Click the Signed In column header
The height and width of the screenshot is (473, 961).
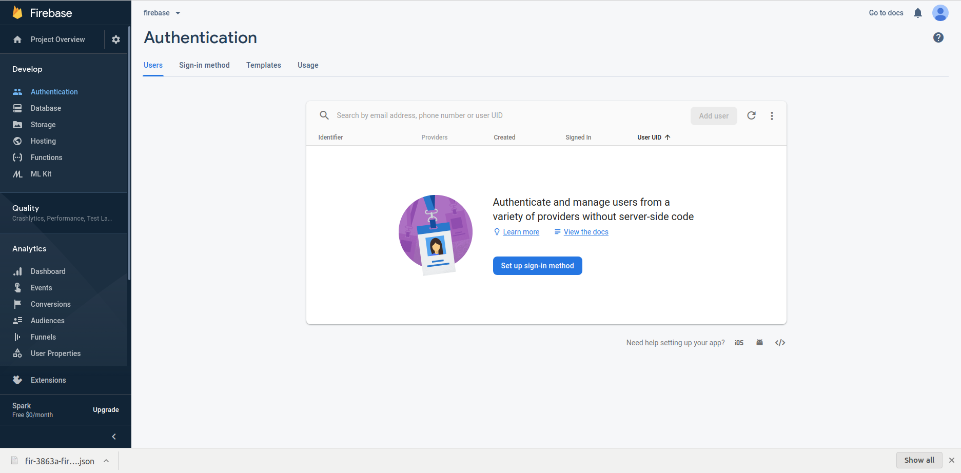[x=578, y=137]
